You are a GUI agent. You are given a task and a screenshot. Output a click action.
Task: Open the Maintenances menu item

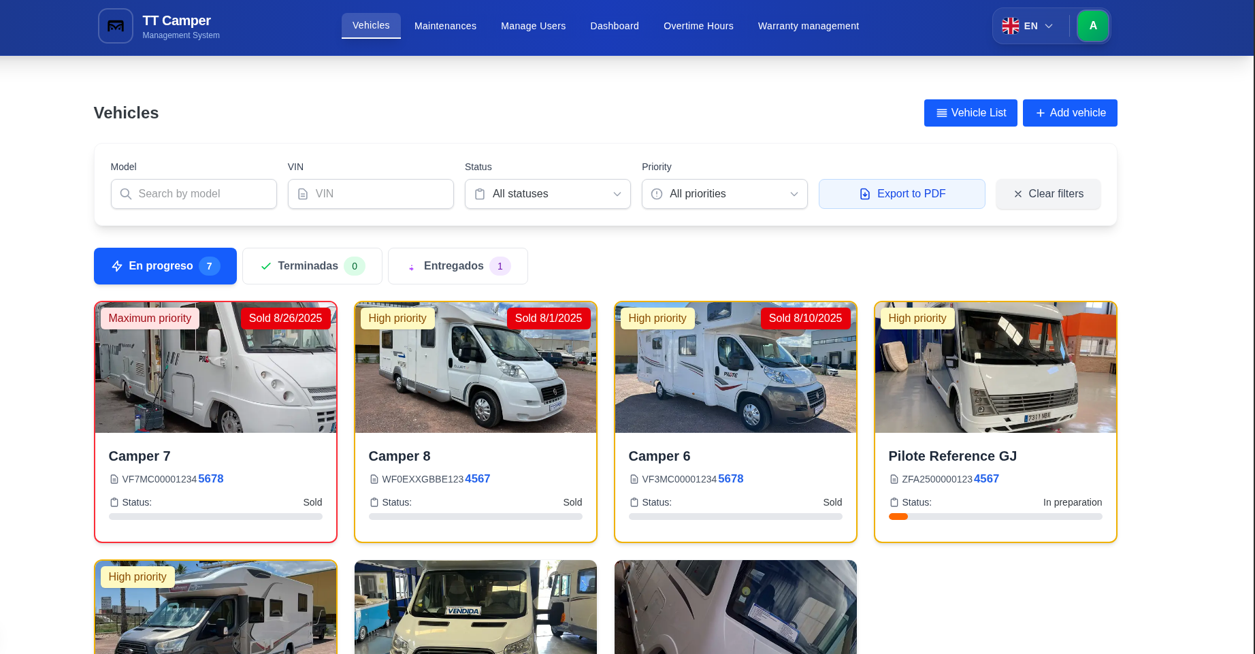[445, 26]
